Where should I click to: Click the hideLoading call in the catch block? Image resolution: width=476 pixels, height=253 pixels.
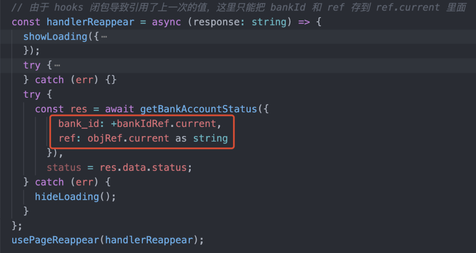(x=67, y=197)
